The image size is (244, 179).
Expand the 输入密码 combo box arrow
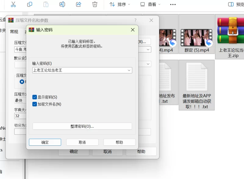(129, 70)
